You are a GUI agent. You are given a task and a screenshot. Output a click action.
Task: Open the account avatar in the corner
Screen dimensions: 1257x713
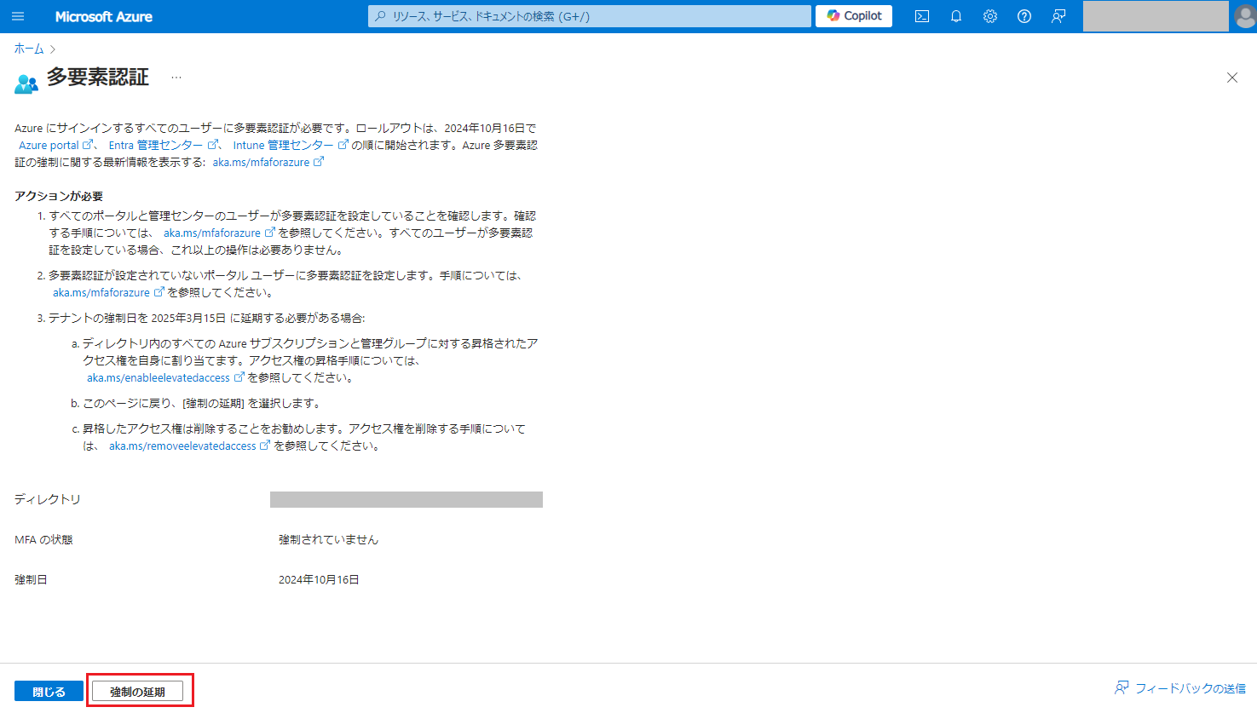1243,15
